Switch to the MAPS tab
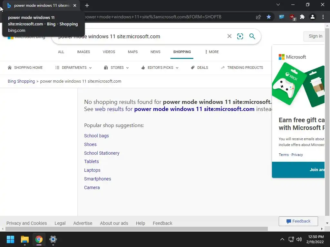330x247 pixels. click(x=132, y=52)
